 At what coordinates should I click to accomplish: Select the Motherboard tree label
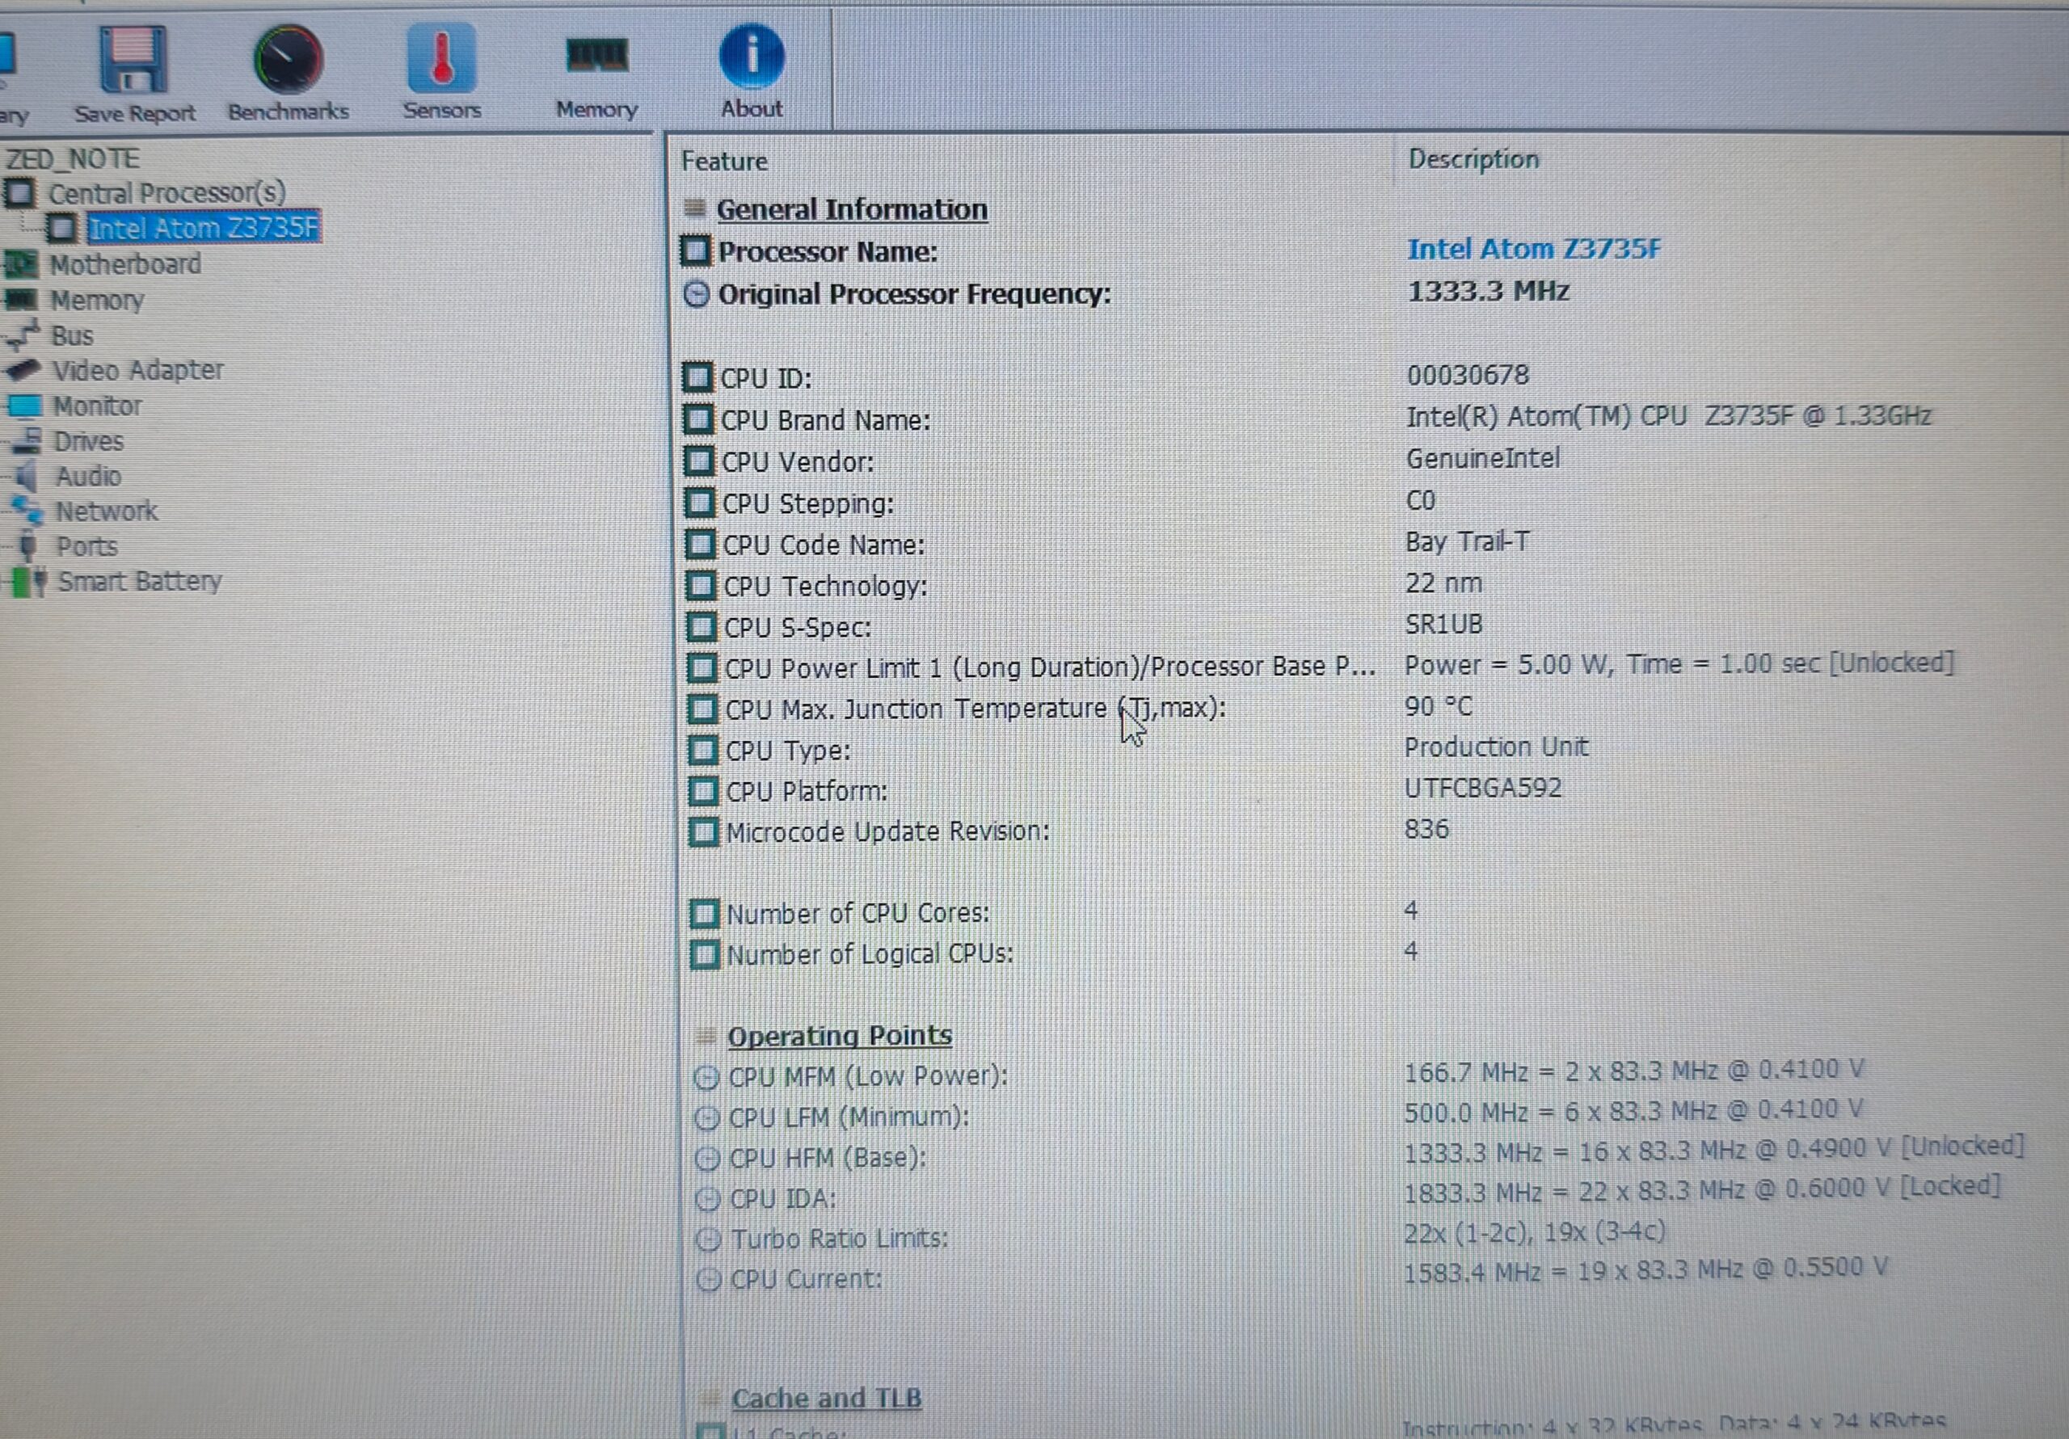[x=125, y=264]
